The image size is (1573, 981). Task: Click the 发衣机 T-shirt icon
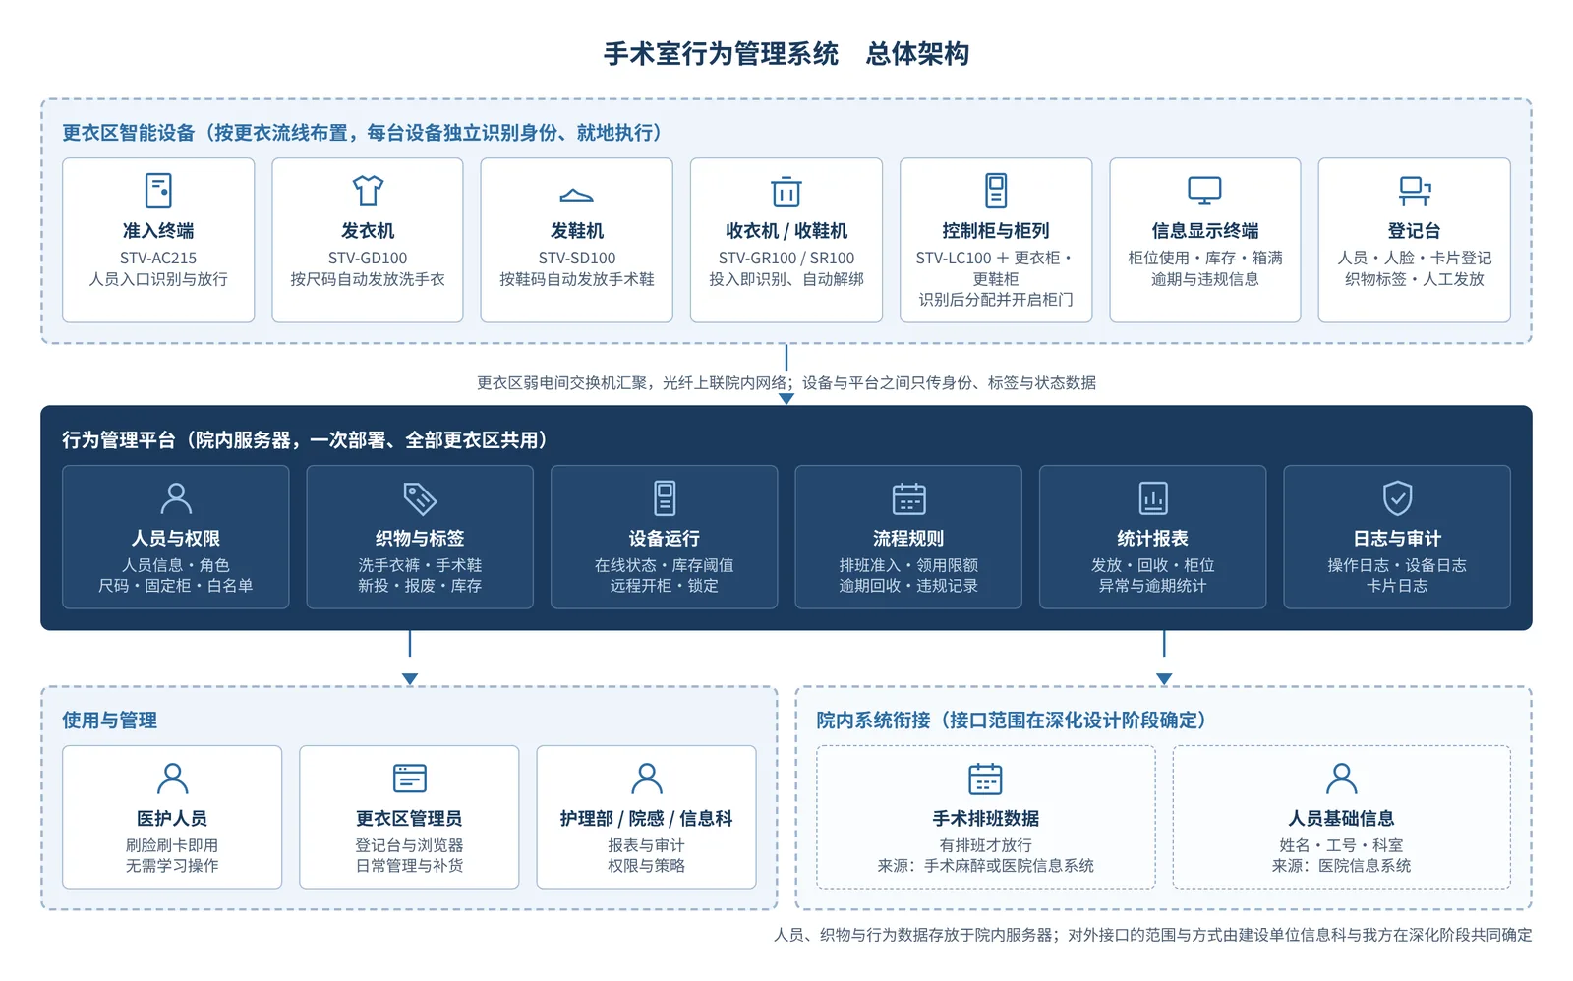point(368,190)
